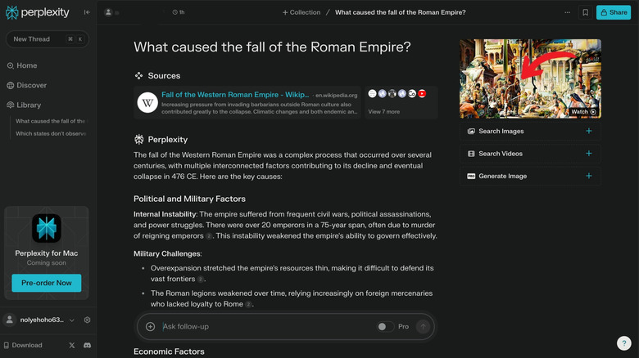
Task: Click the YouTube source icon
Action: pos(422,93)
